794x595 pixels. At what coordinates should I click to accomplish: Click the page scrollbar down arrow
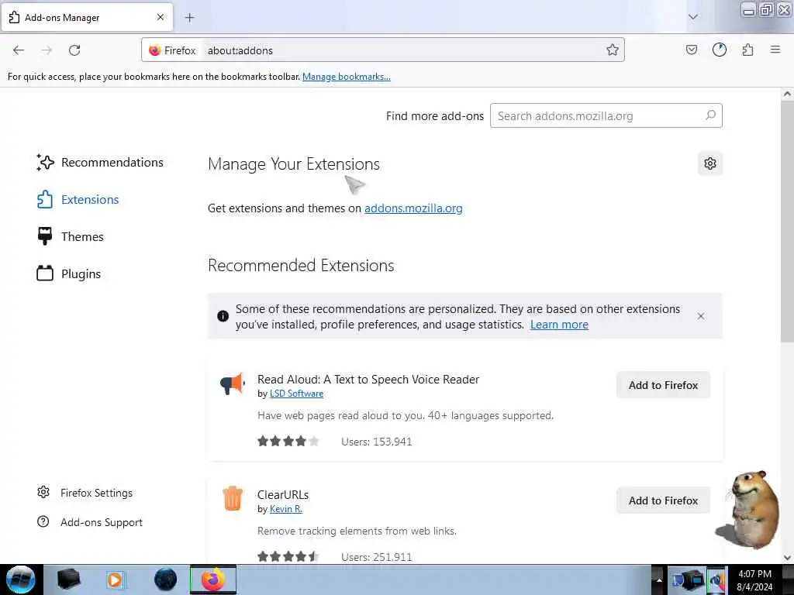click(787, 558)
